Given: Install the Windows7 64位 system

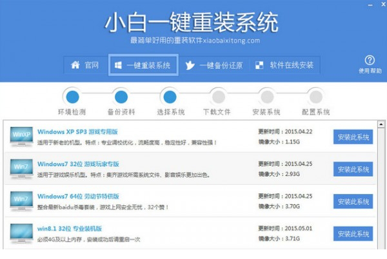Looking at the screenshot, I should [x=353, y=201].
